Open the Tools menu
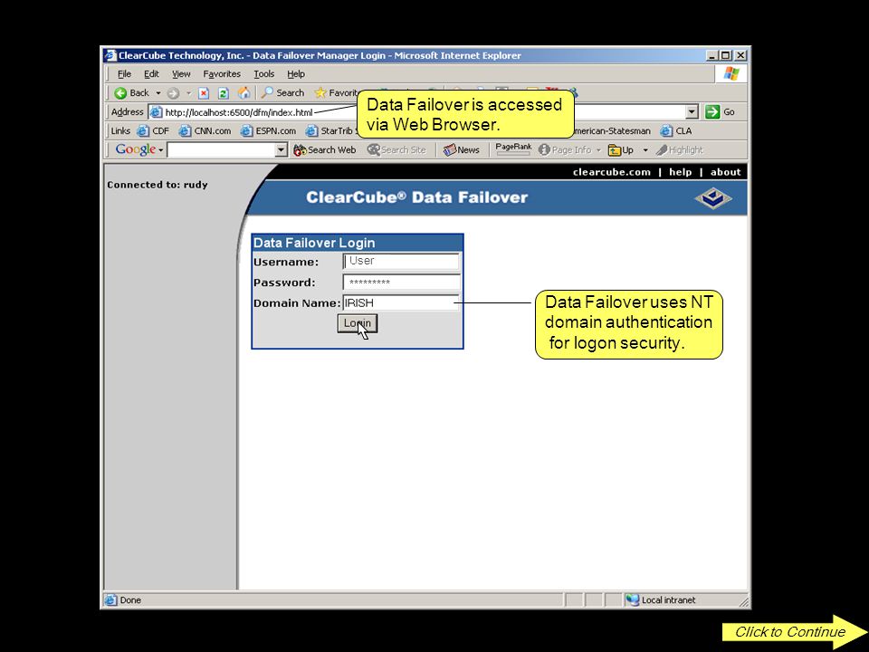This screenshot has height=652, width=869. [x=263, y=73]
